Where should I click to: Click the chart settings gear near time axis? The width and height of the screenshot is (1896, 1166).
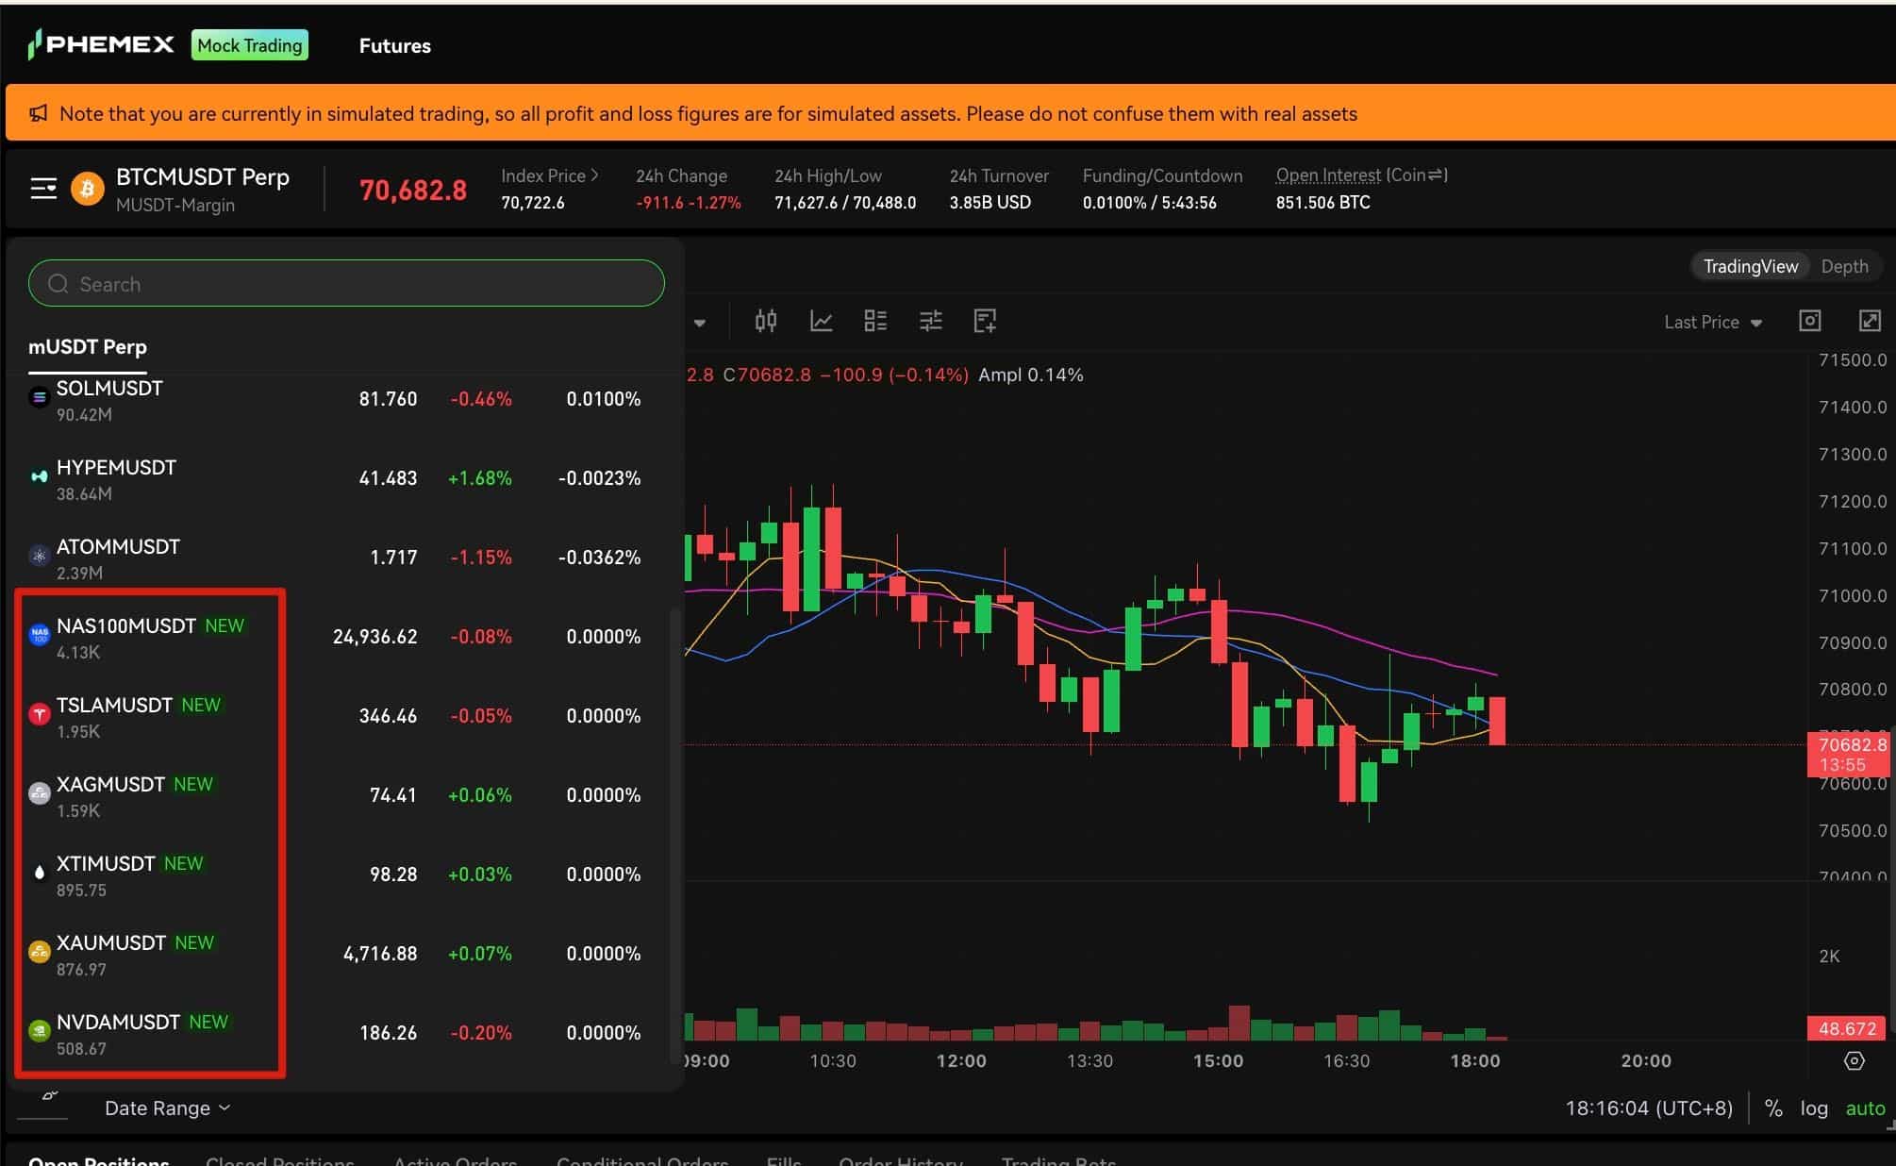(x=1854, y=1061)
